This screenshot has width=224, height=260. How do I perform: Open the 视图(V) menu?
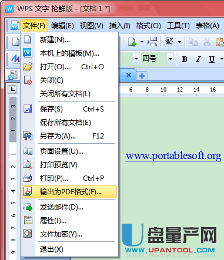tap(92, 26)
